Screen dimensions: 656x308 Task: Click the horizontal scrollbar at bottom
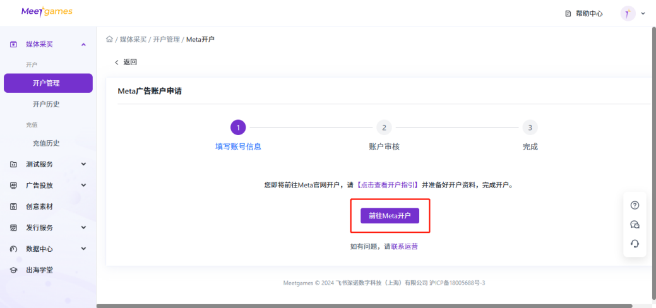point(364,305)
